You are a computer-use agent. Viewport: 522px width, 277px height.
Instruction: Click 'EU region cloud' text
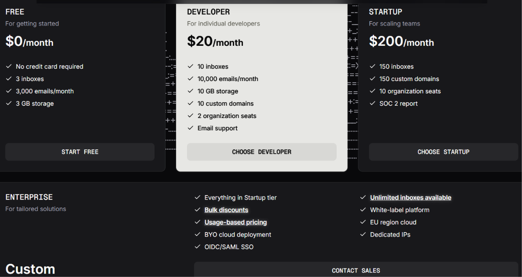393,222
